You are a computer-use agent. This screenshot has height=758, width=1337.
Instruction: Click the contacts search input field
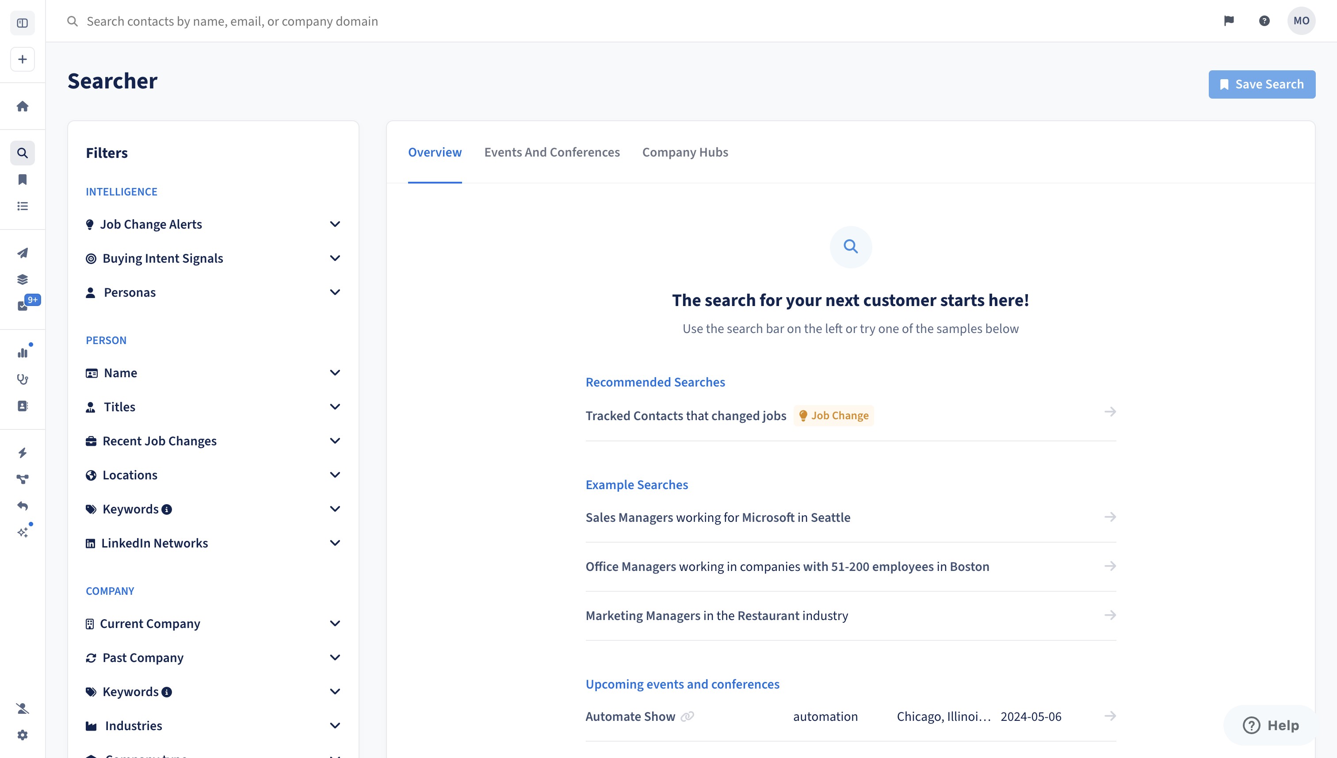click(232, 21)
